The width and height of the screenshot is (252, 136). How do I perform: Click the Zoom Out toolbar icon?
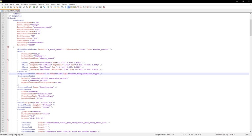(x=51, y=7)
